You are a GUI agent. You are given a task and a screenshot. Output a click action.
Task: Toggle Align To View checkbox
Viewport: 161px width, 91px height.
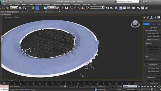(x=148, y=83)
